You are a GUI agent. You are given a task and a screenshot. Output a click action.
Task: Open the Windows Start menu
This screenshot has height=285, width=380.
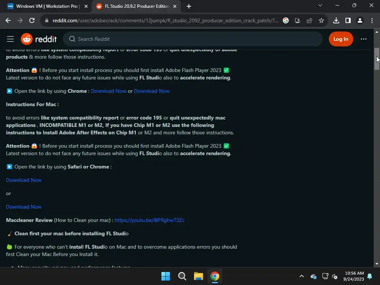pos(166,276)
